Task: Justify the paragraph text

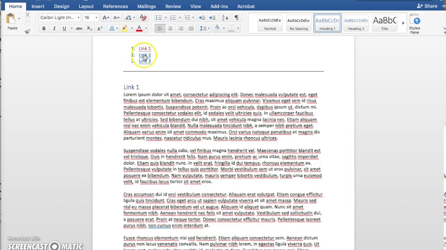Action: (x=191, y=28)
